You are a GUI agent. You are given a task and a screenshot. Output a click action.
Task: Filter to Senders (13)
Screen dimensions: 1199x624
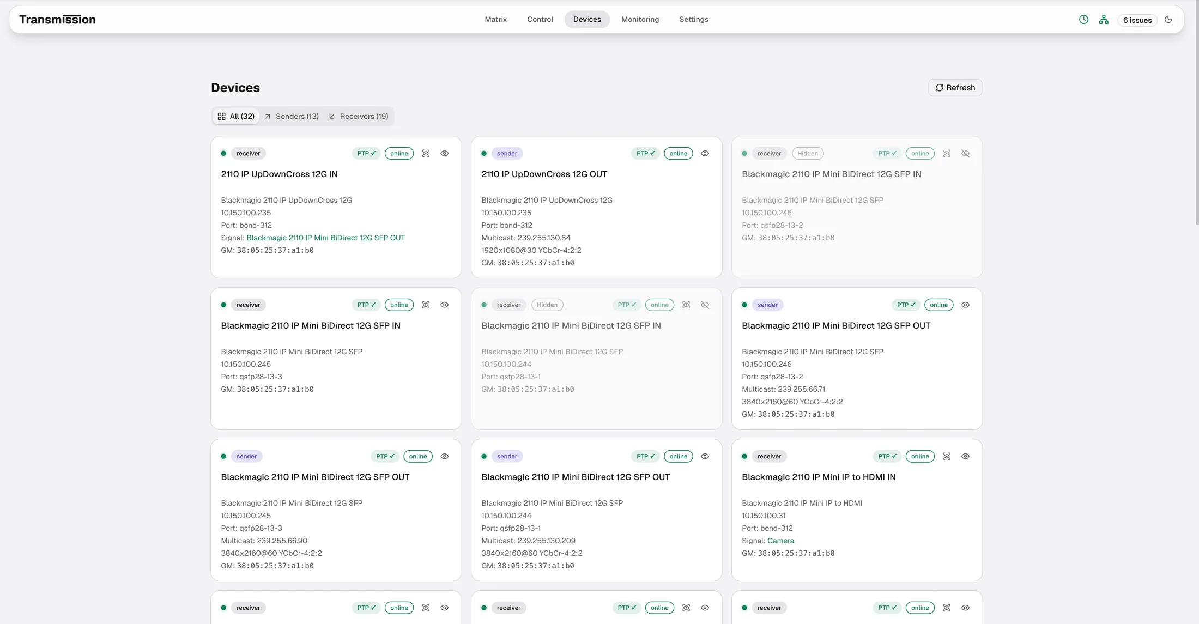[x=292, y=117]
